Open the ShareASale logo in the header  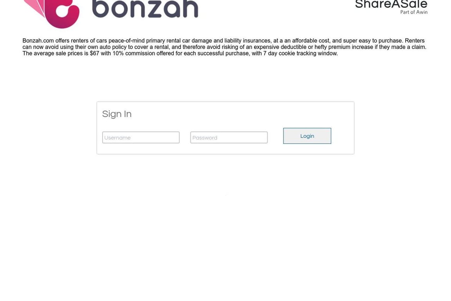[x=391, y=4]
